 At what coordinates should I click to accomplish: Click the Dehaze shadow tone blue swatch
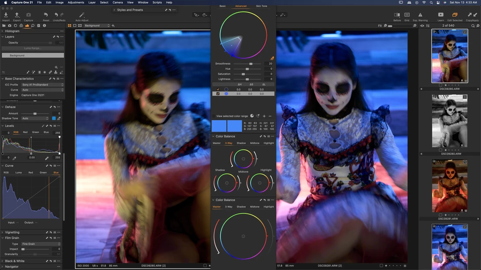54,118
